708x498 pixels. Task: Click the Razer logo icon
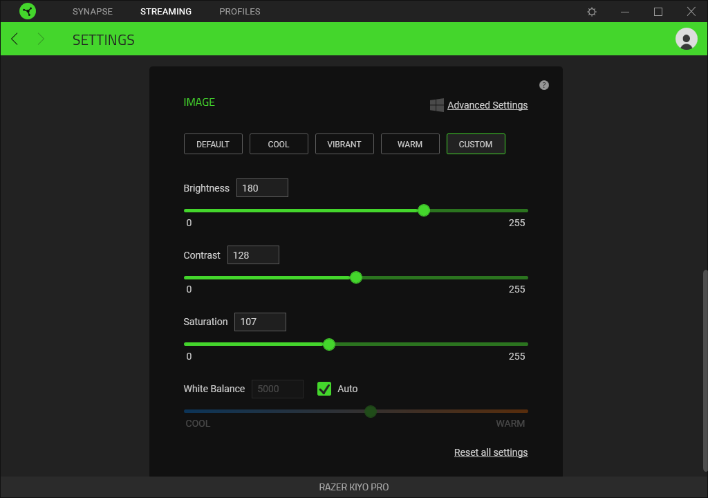click(x=28, y=11)
